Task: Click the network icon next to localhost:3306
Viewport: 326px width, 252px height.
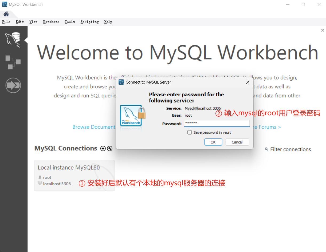Action: (40, 183)
